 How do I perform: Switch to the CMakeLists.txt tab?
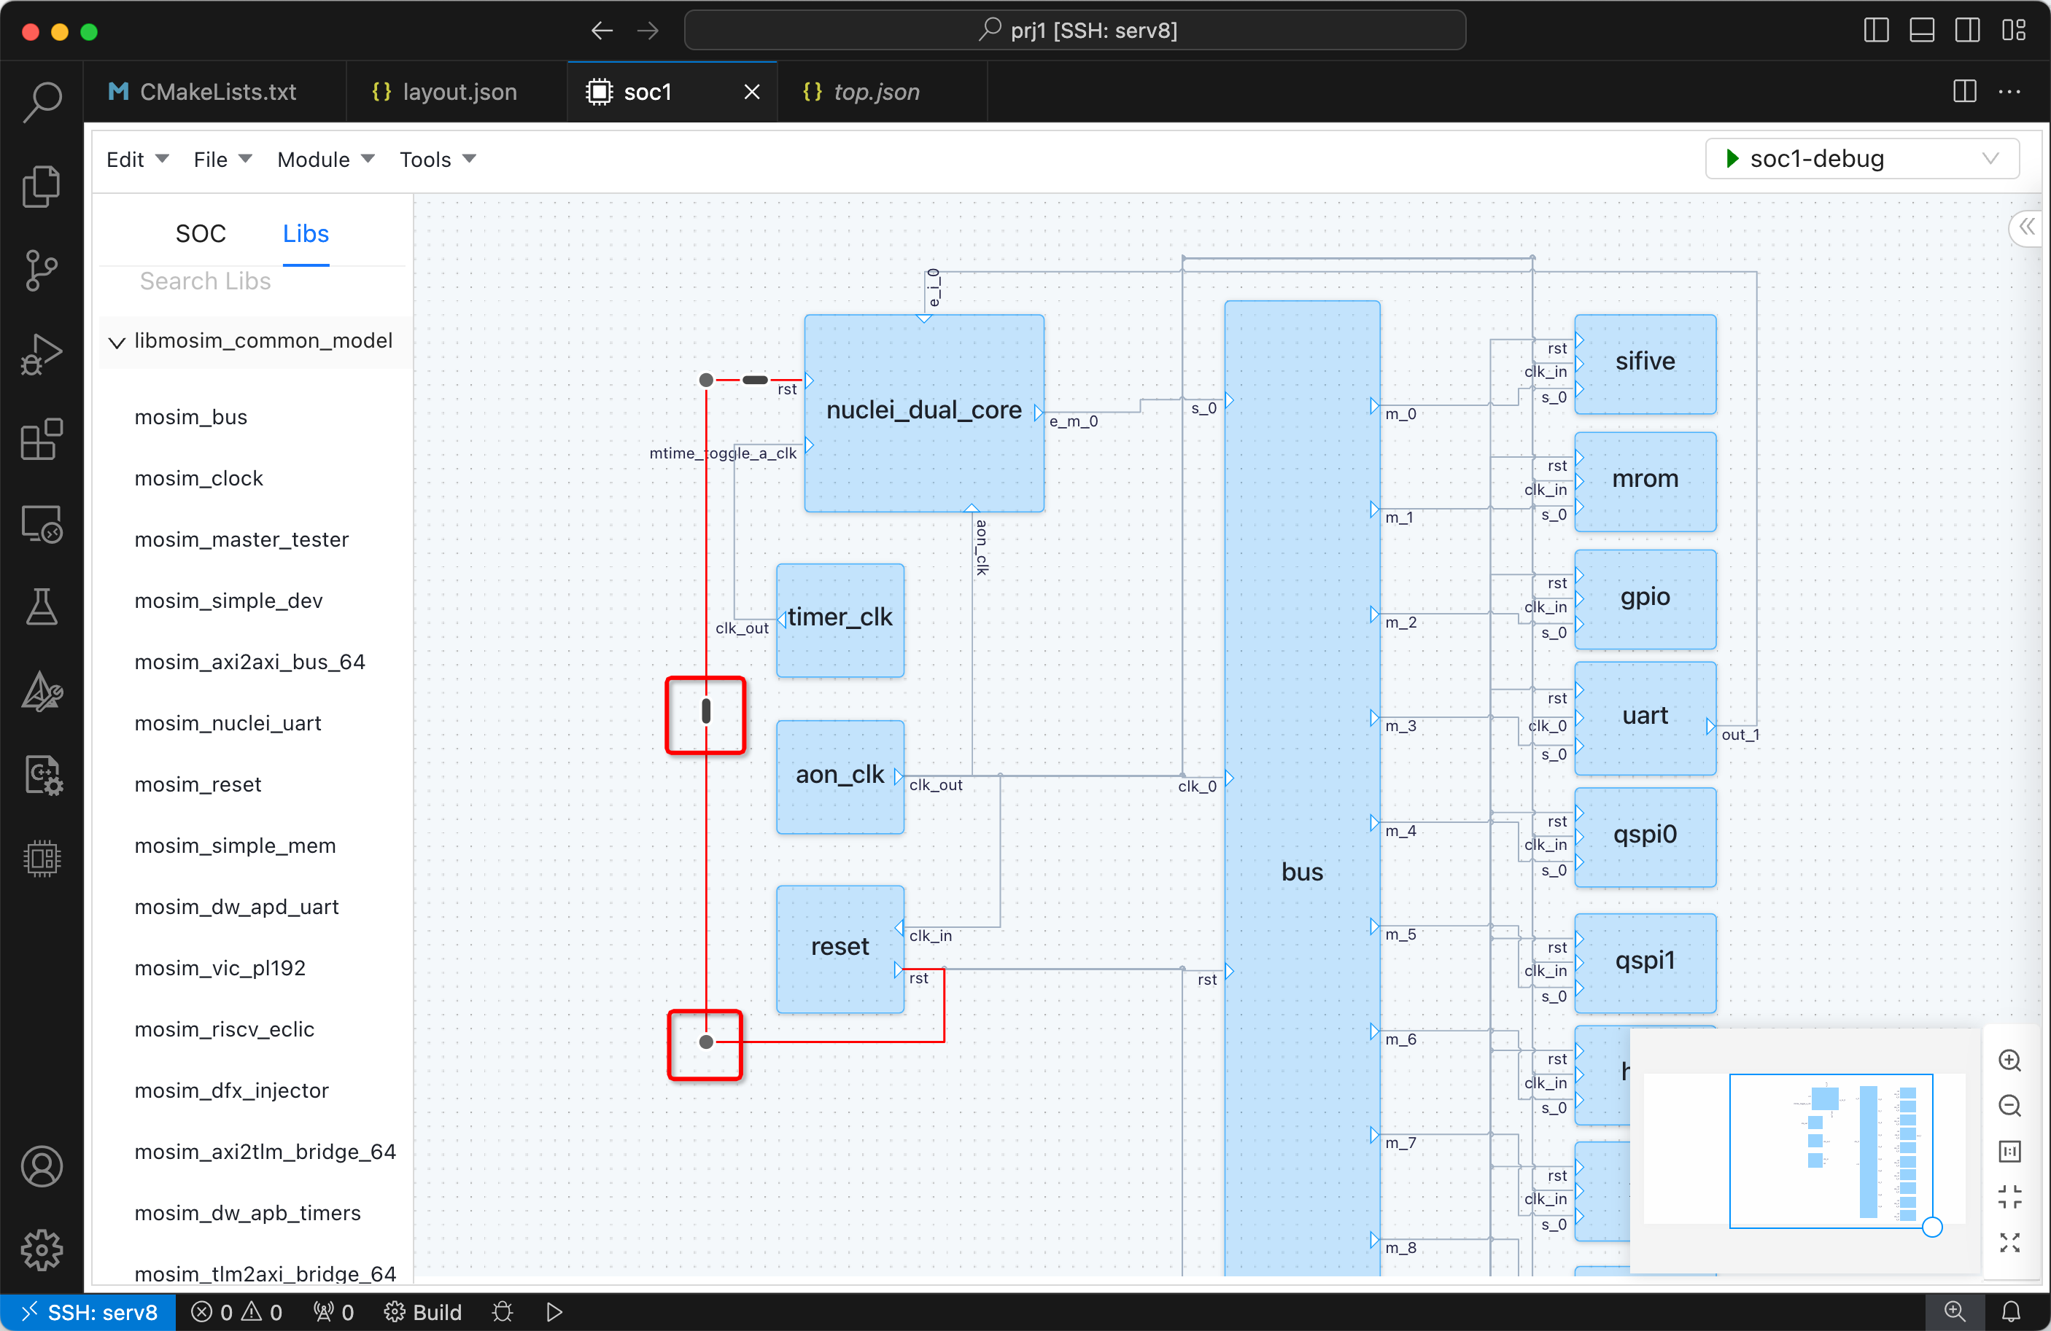tap(215, 91)
